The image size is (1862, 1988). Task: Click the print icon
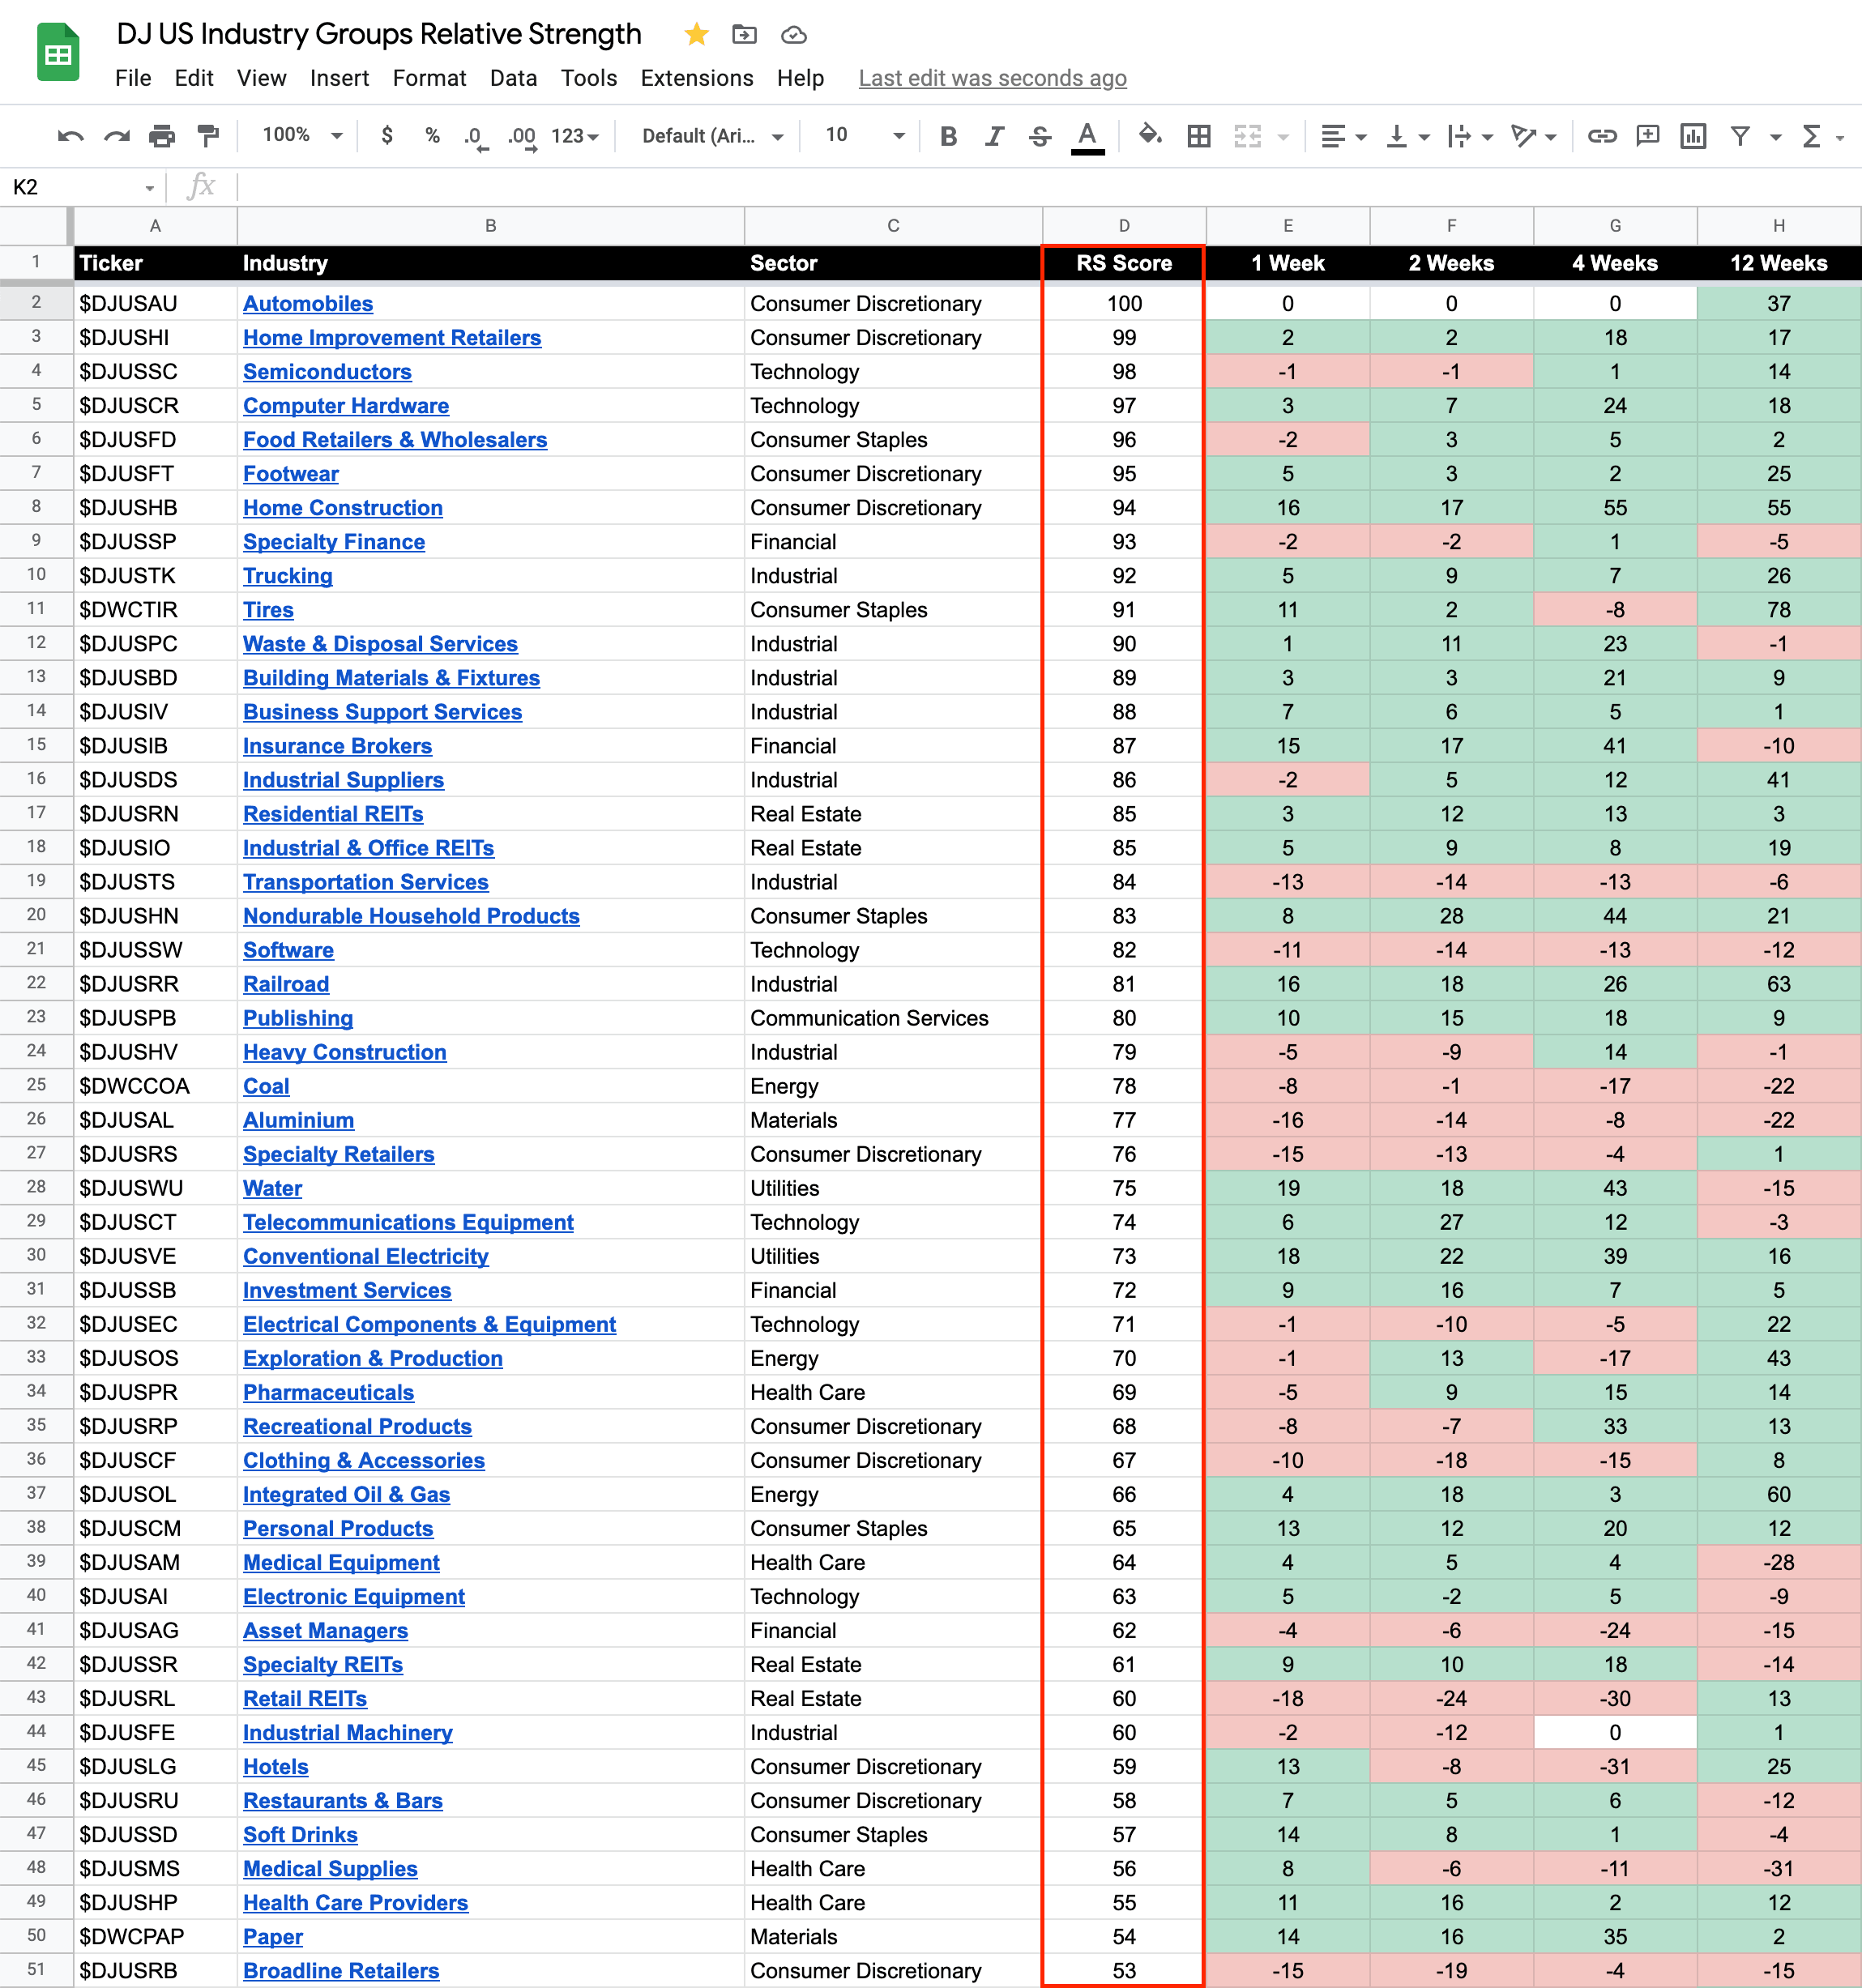tap(162, 136)
